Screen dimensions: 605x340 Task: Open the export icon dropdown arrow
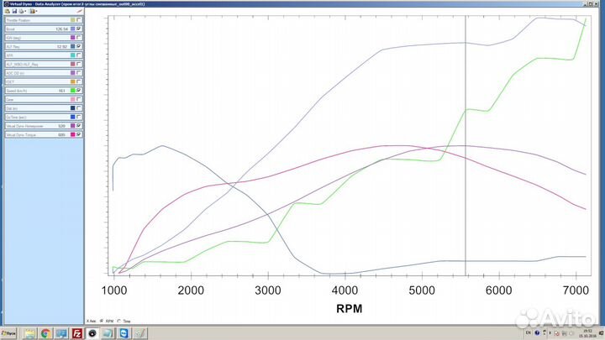[37, 11]
